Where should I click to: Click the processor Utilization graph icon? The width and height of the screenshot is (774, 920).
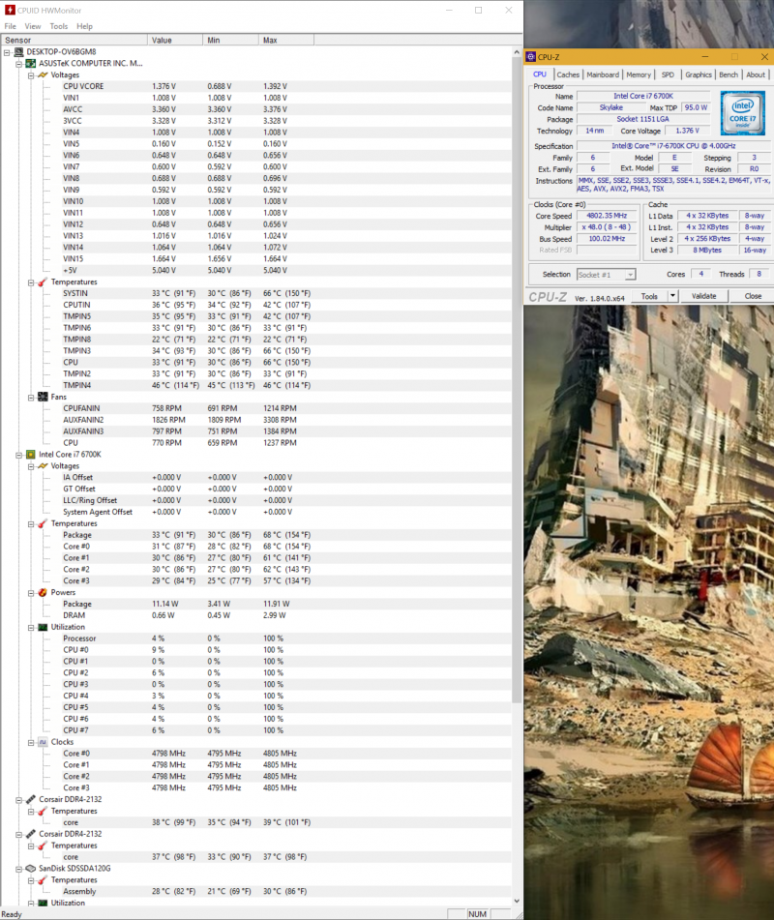[43, 627]
